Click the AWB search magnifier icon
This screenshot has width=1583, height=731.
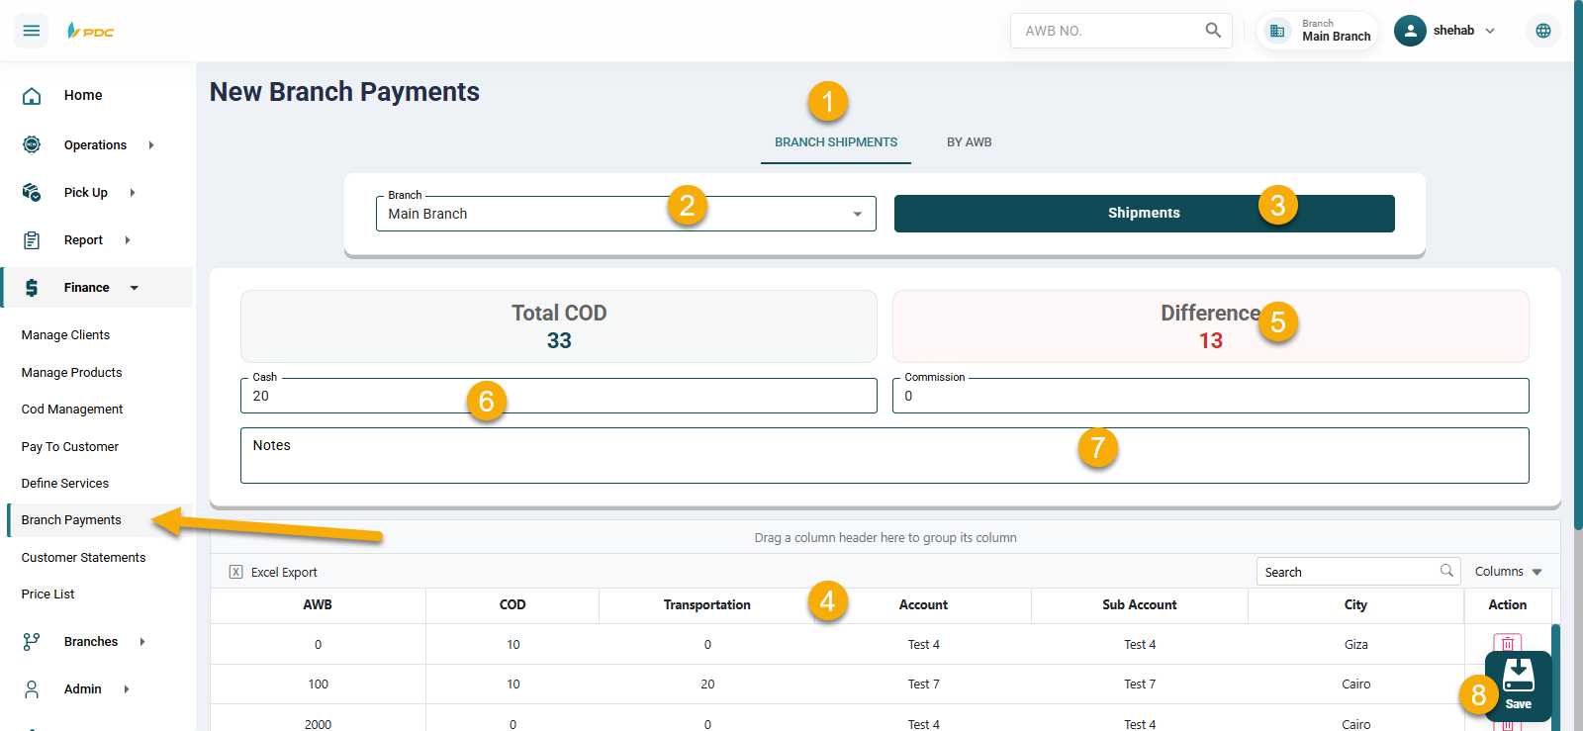(x=1213, y=31)
